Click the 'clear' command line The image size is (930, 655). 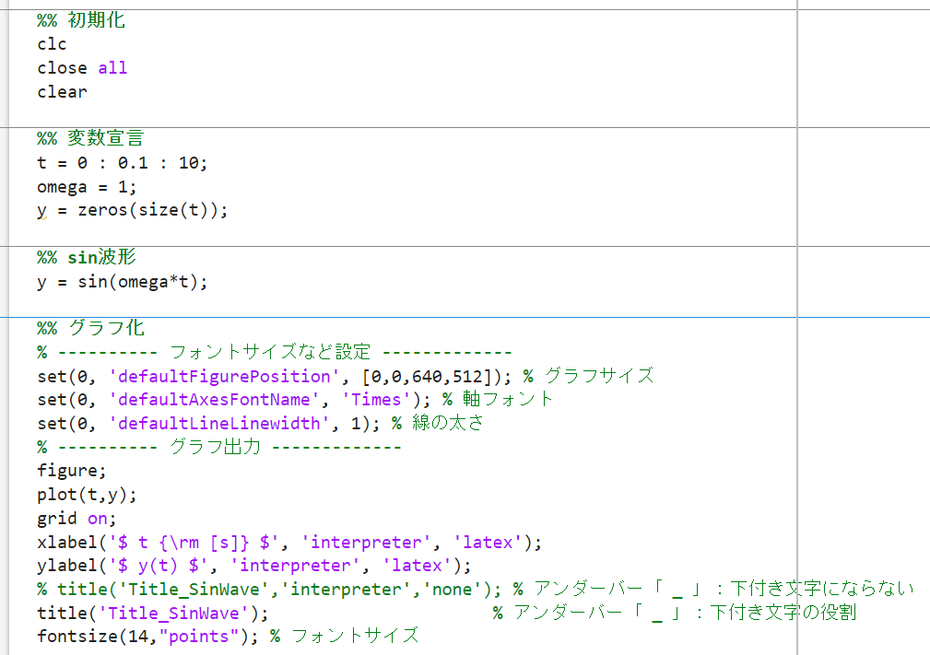63,92
